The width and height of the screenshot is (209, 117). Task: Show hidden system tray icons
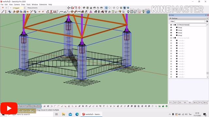[170, 114]
